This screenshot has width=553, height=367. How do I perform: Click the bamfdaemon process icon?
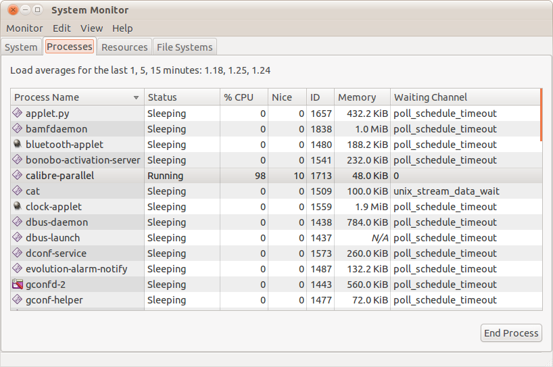point(18,129)
